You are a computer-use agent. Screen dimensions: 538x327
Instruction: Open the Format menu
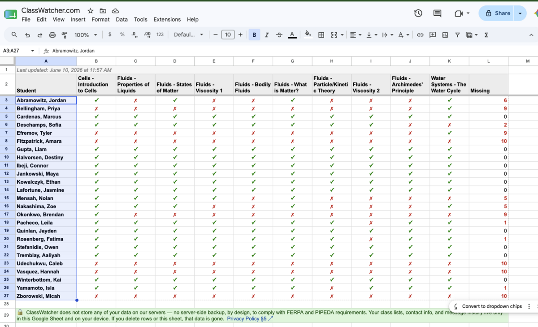(x=100, y=19)
